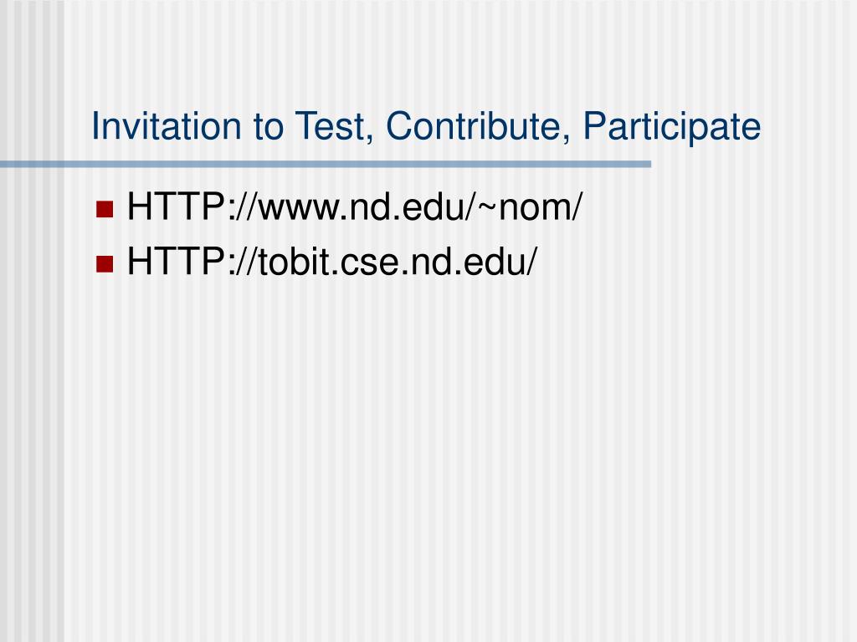Click the red bullet beside www.nd.edu link

[x=105, y=209]
